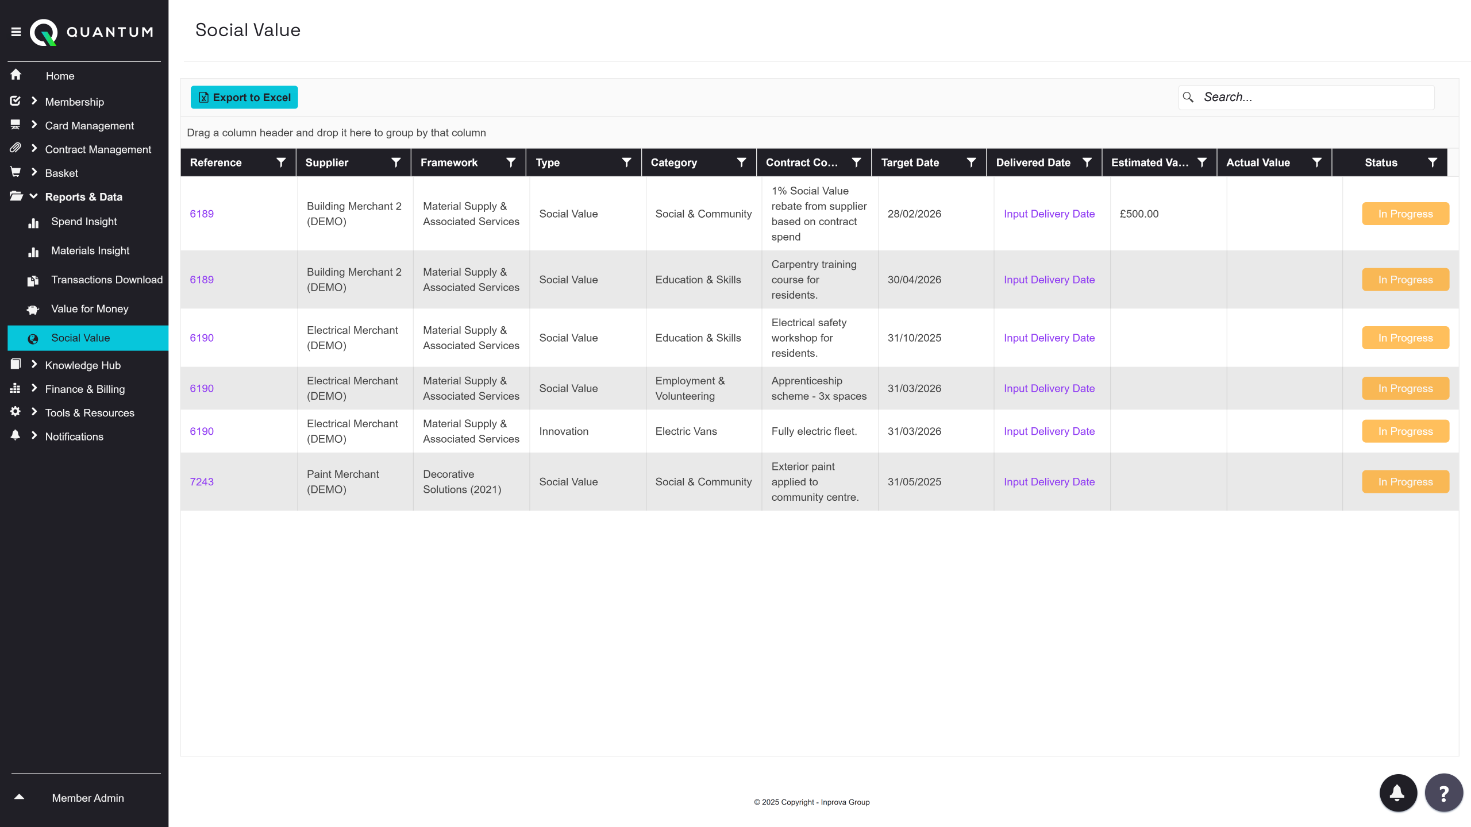1471x827 pixels.
Task: Click the notification bell floating button
Action: pyautogui.click(x=1397, y=793)
